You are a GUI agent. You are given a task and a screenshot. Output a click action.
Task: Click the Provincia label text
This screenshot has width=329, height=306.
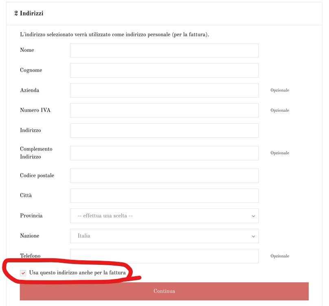(x=31, y=216)
